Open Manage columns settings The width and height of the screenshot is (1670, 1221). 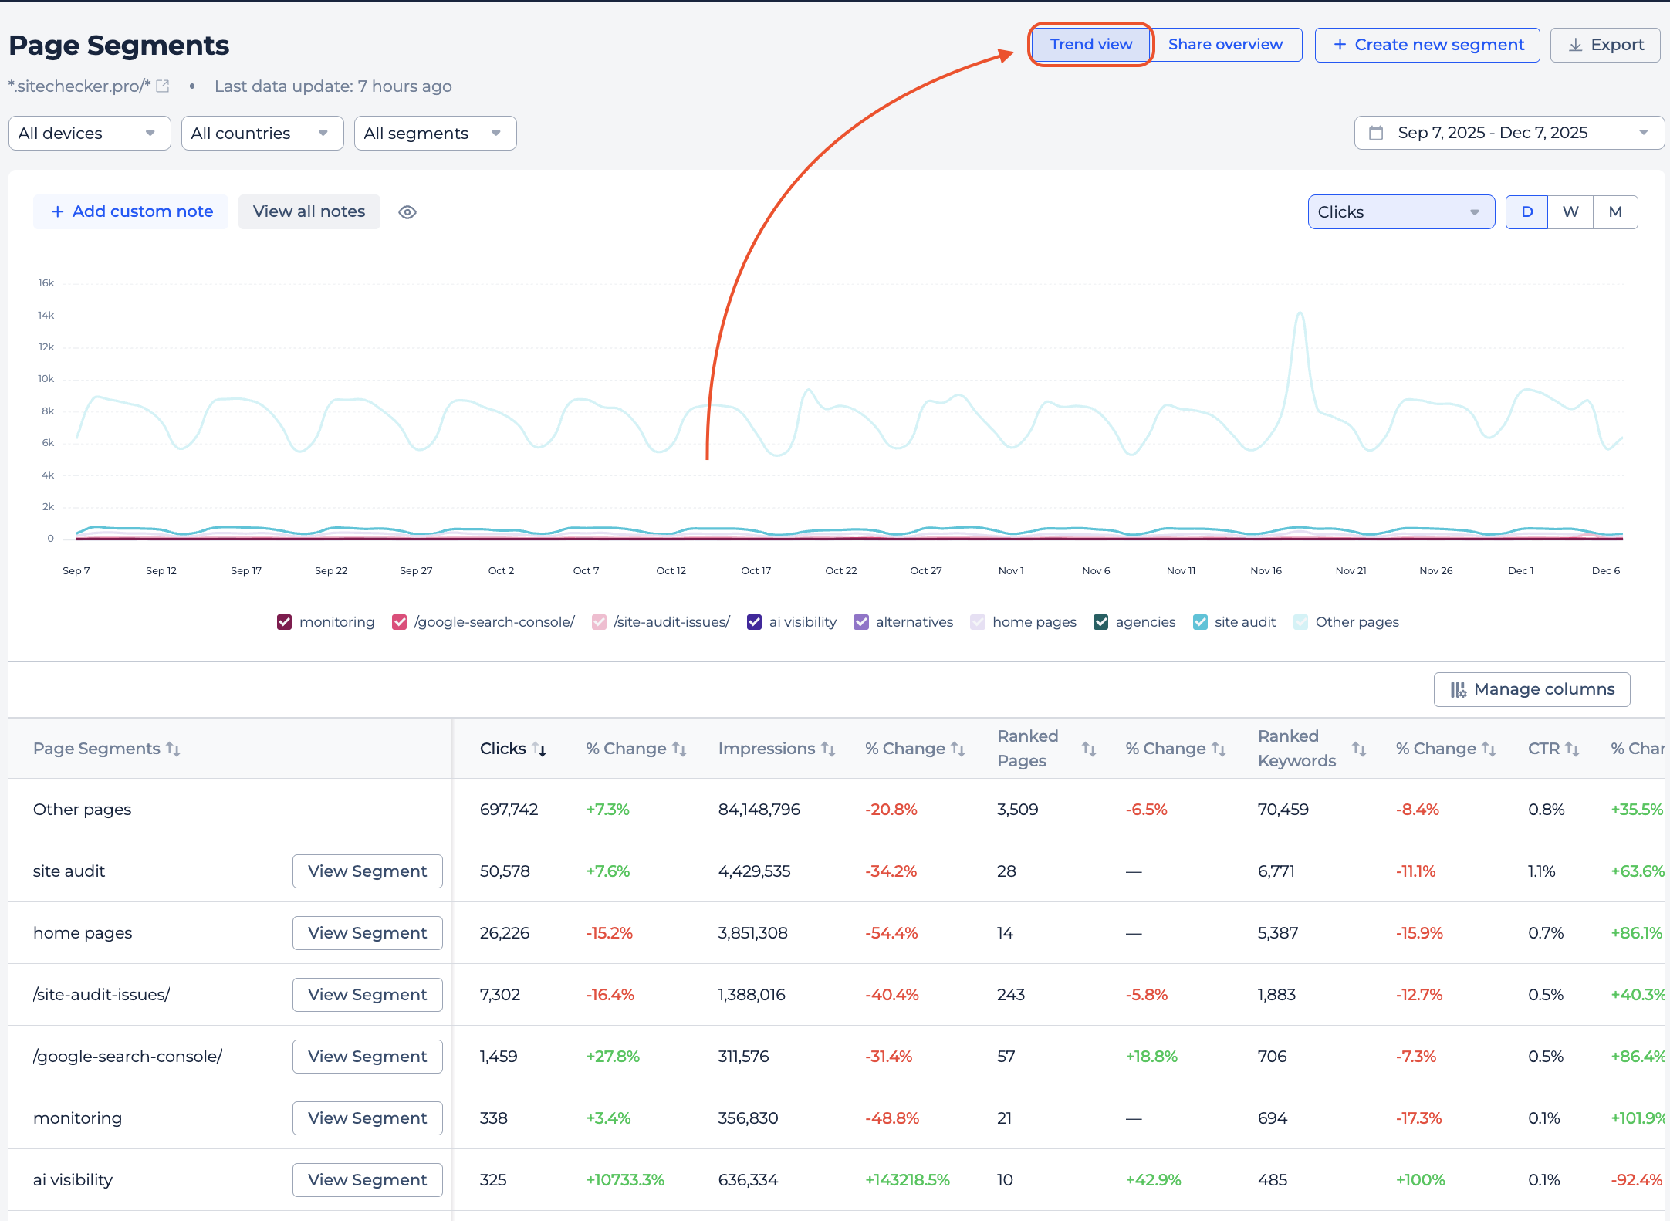(x=1532, y=689)
